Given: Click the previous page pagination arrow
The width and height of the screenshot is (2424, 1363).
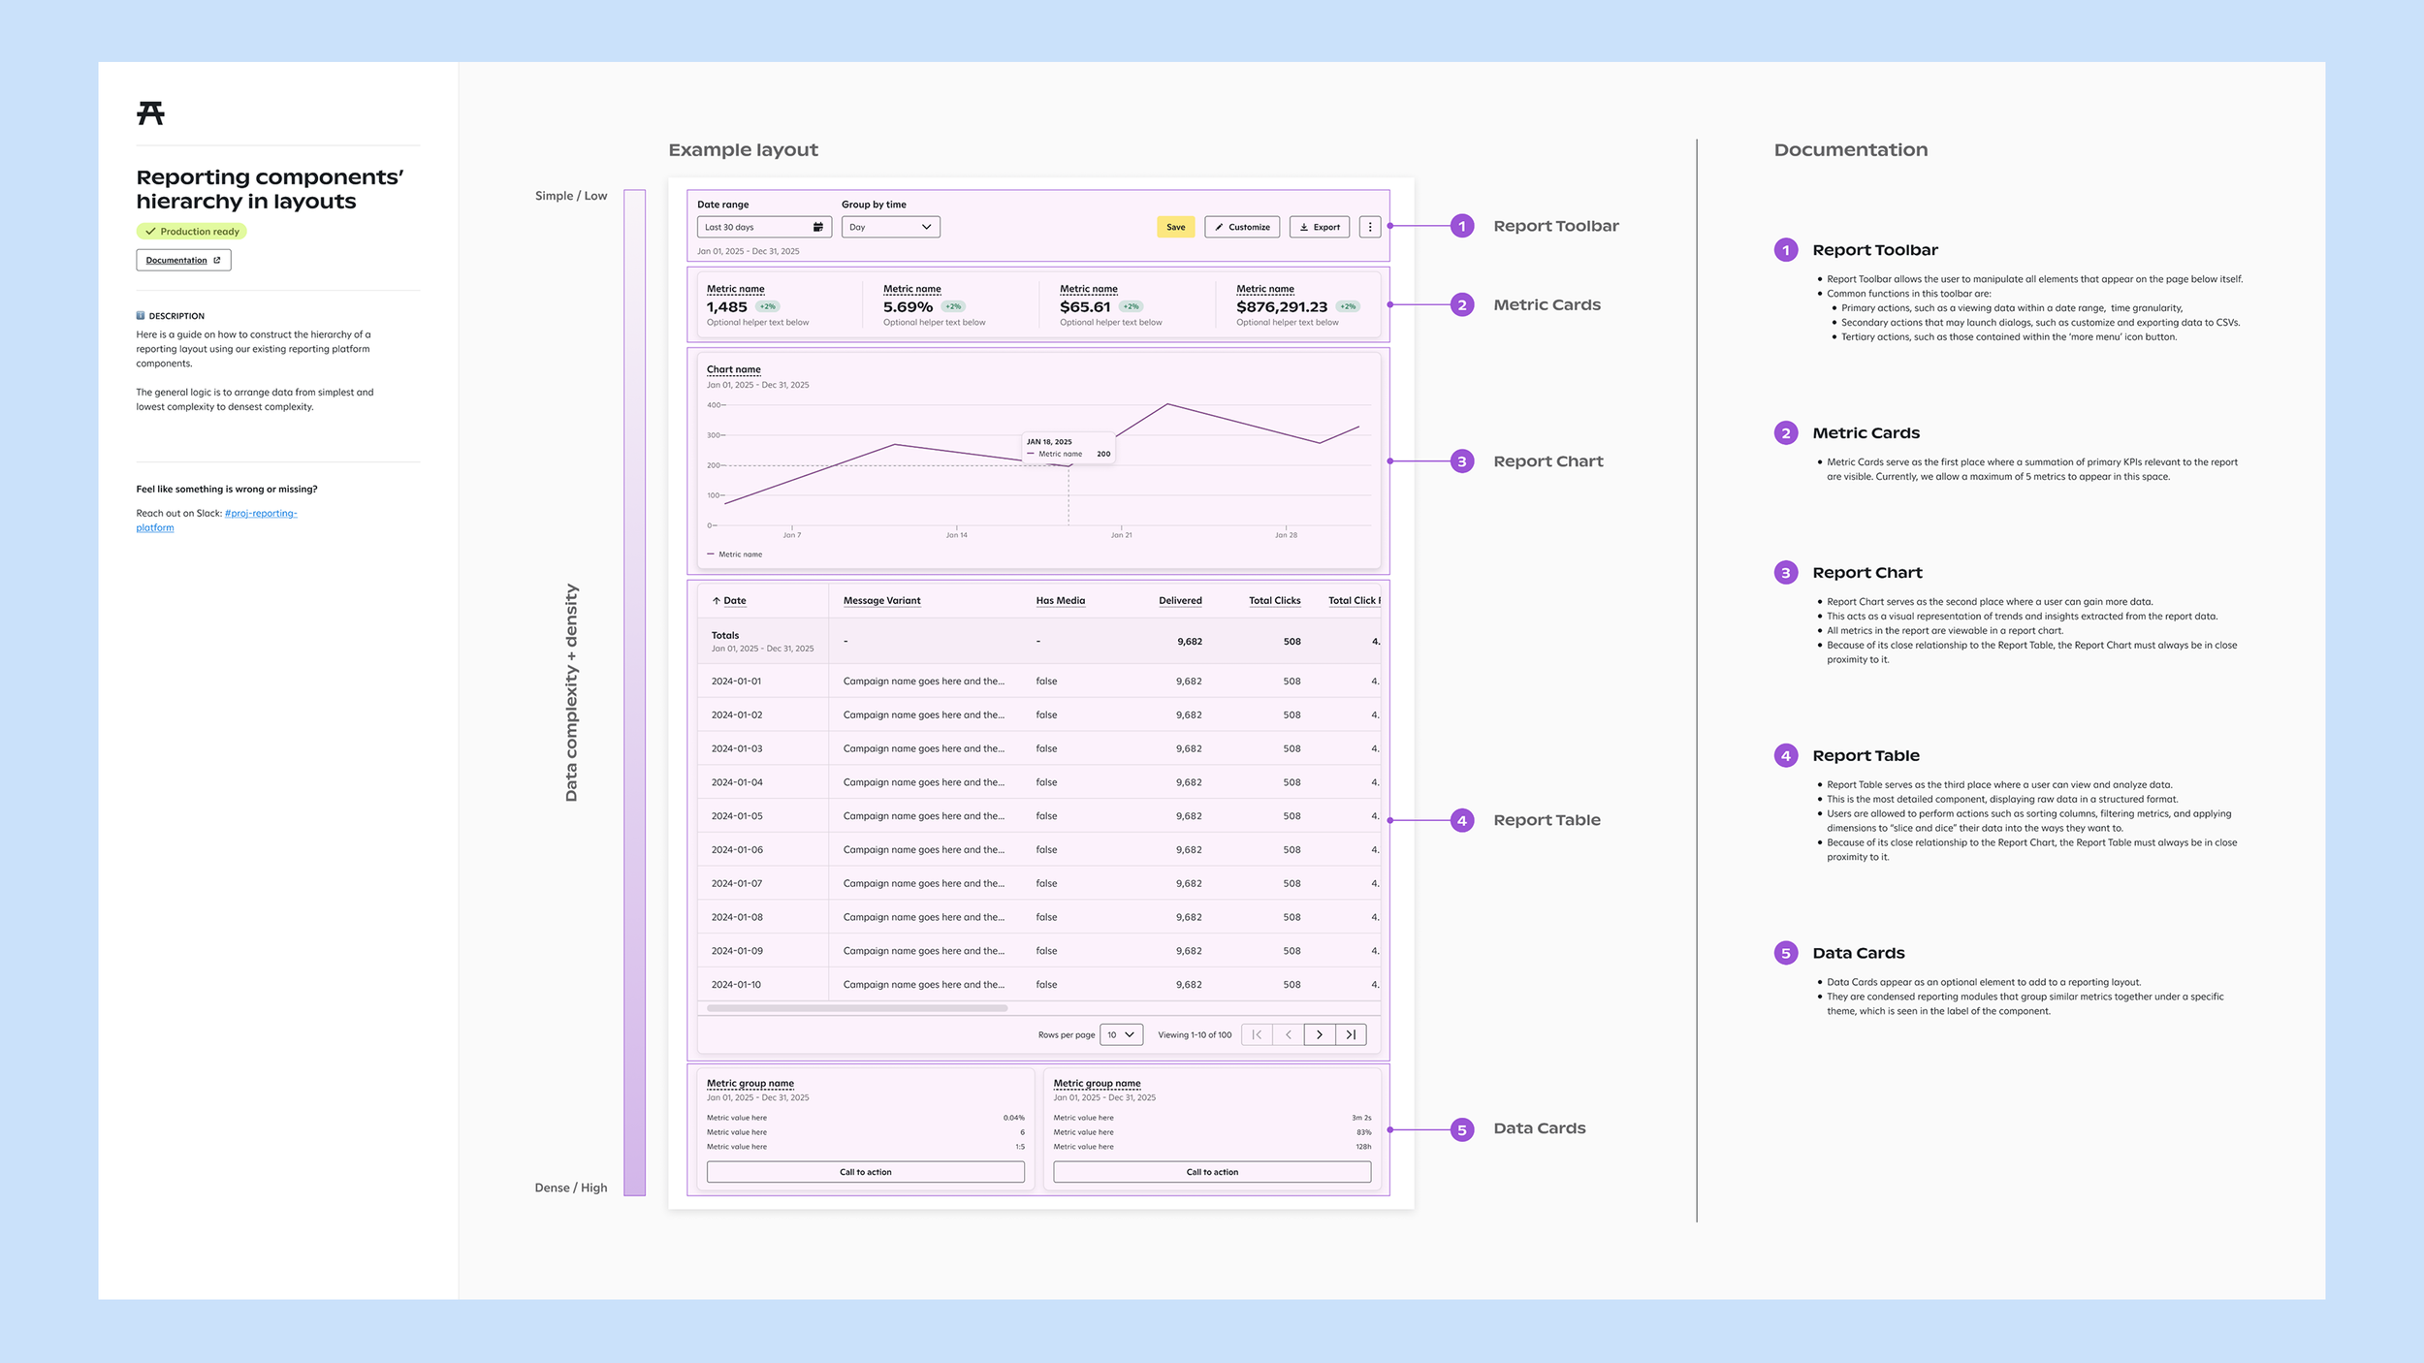Looking at the screenshot, I should pos(1288,1034).
